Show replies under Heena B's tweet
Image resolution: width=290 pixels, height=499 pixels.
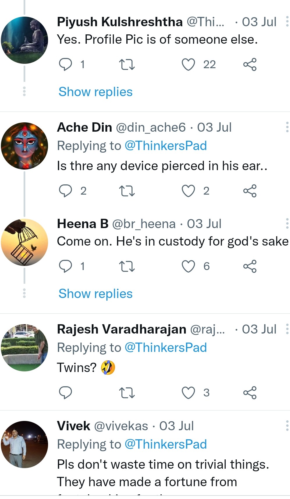[x=96, y=294]
